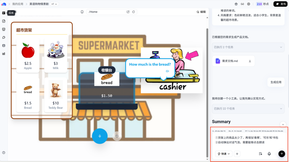Viewport: 289px width, 162px height.
Task: Click the 发布 publish button
Action: [280, 4]
